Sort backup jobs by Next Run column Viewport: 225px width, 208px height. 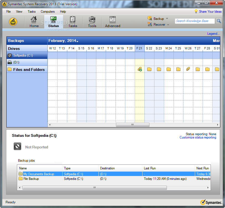click(x=203, y=168)
